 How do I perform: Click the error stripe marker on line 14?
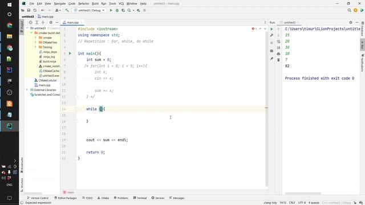(266, 108)
